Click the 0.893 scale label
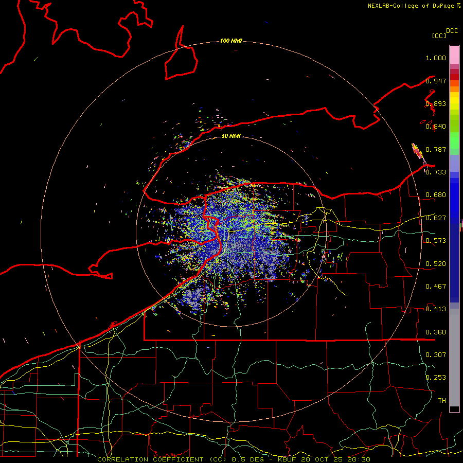The width and height of the screenshot is (463, 463). click(x=436, y=103)
